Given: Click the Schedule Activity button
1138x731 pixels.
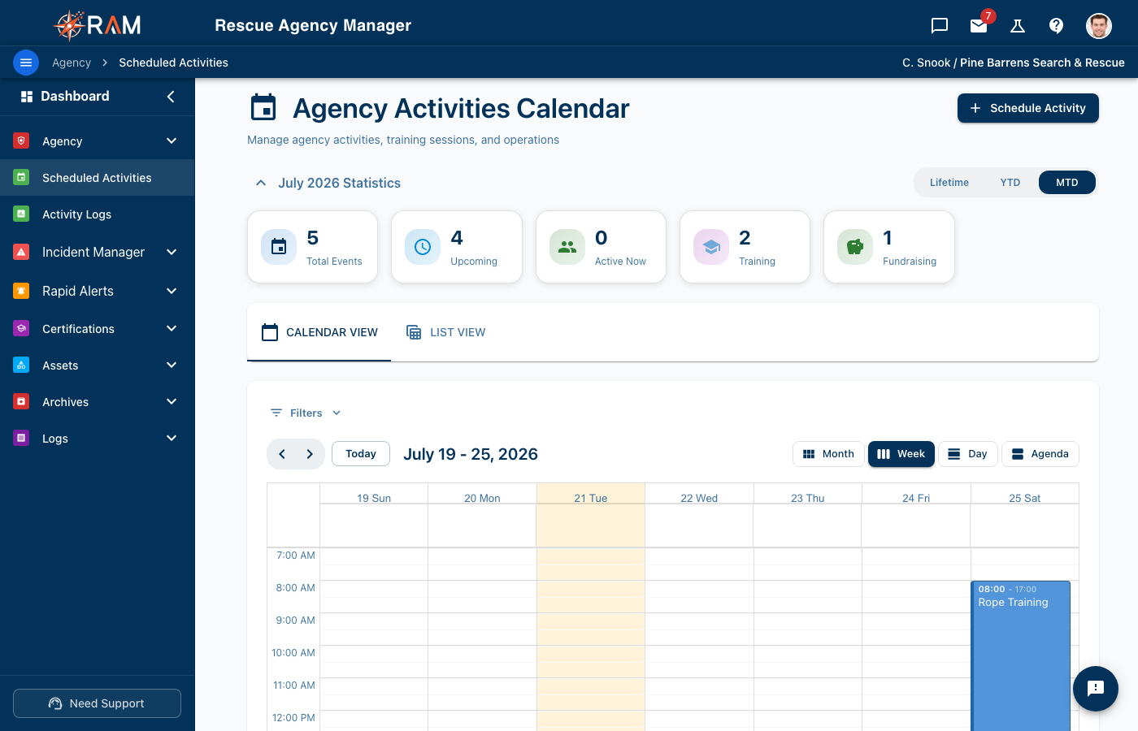Looking at the screenshot, I should [x=1028, y=108].
